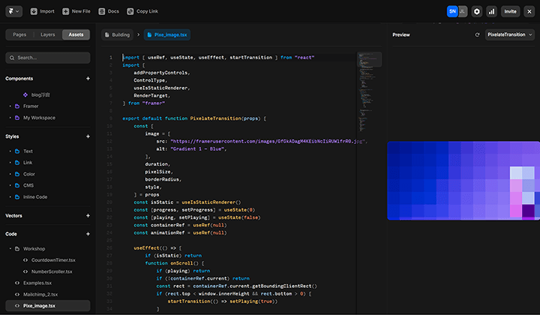Click the blog component diamond icon
Viewport: 540px width, 315px height.
pos(25,94)
